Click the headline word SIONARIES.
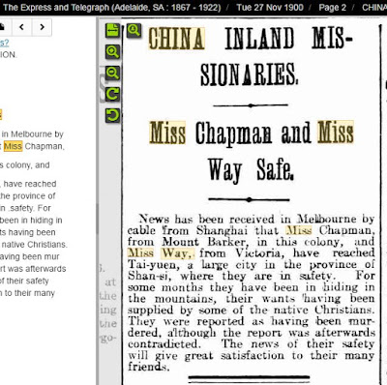This screenshot has height=385, width=387. pyautogui.click(x=249, y=74)
